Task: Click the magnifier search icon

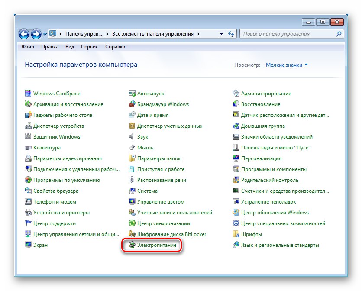Action: click(x=339, y=34)
